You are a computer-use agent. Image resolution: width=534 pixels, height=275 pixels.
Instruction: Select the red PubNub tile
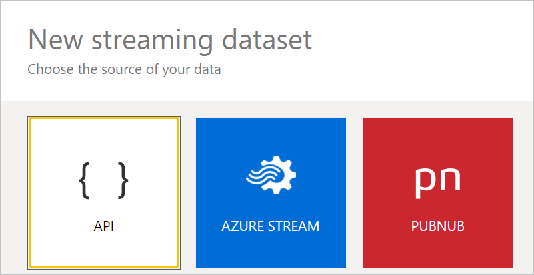(437, 193)
